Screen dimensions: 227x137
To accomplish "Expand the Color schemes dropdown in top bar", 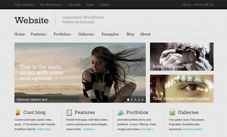I will click(24, 5).
